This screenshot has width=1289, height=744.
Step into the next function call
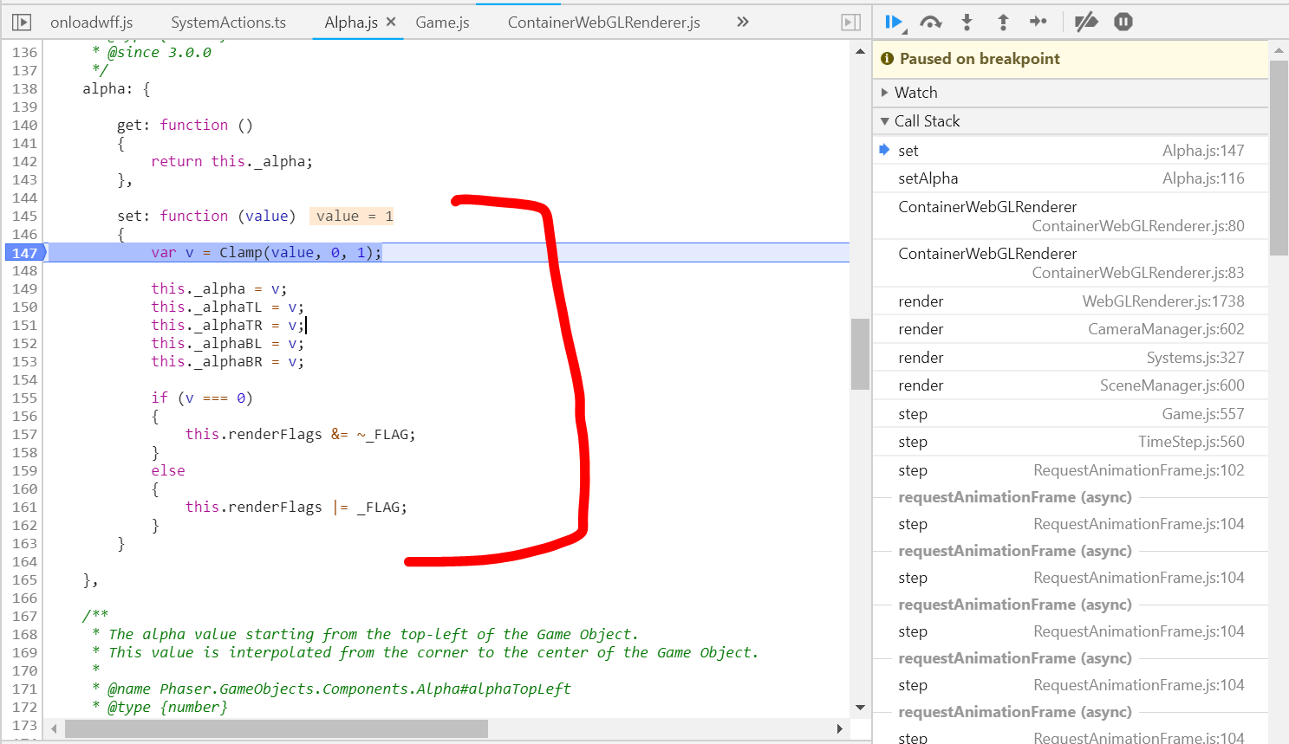(x=966, y=22)
